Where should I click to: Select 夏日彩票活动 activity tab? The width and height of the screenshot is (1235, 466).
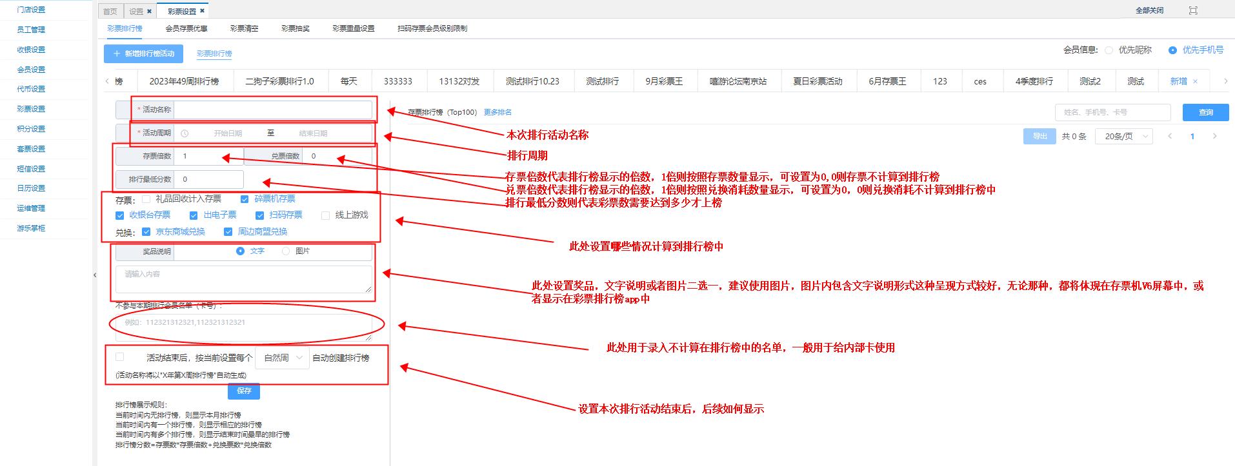pos(818,81)
